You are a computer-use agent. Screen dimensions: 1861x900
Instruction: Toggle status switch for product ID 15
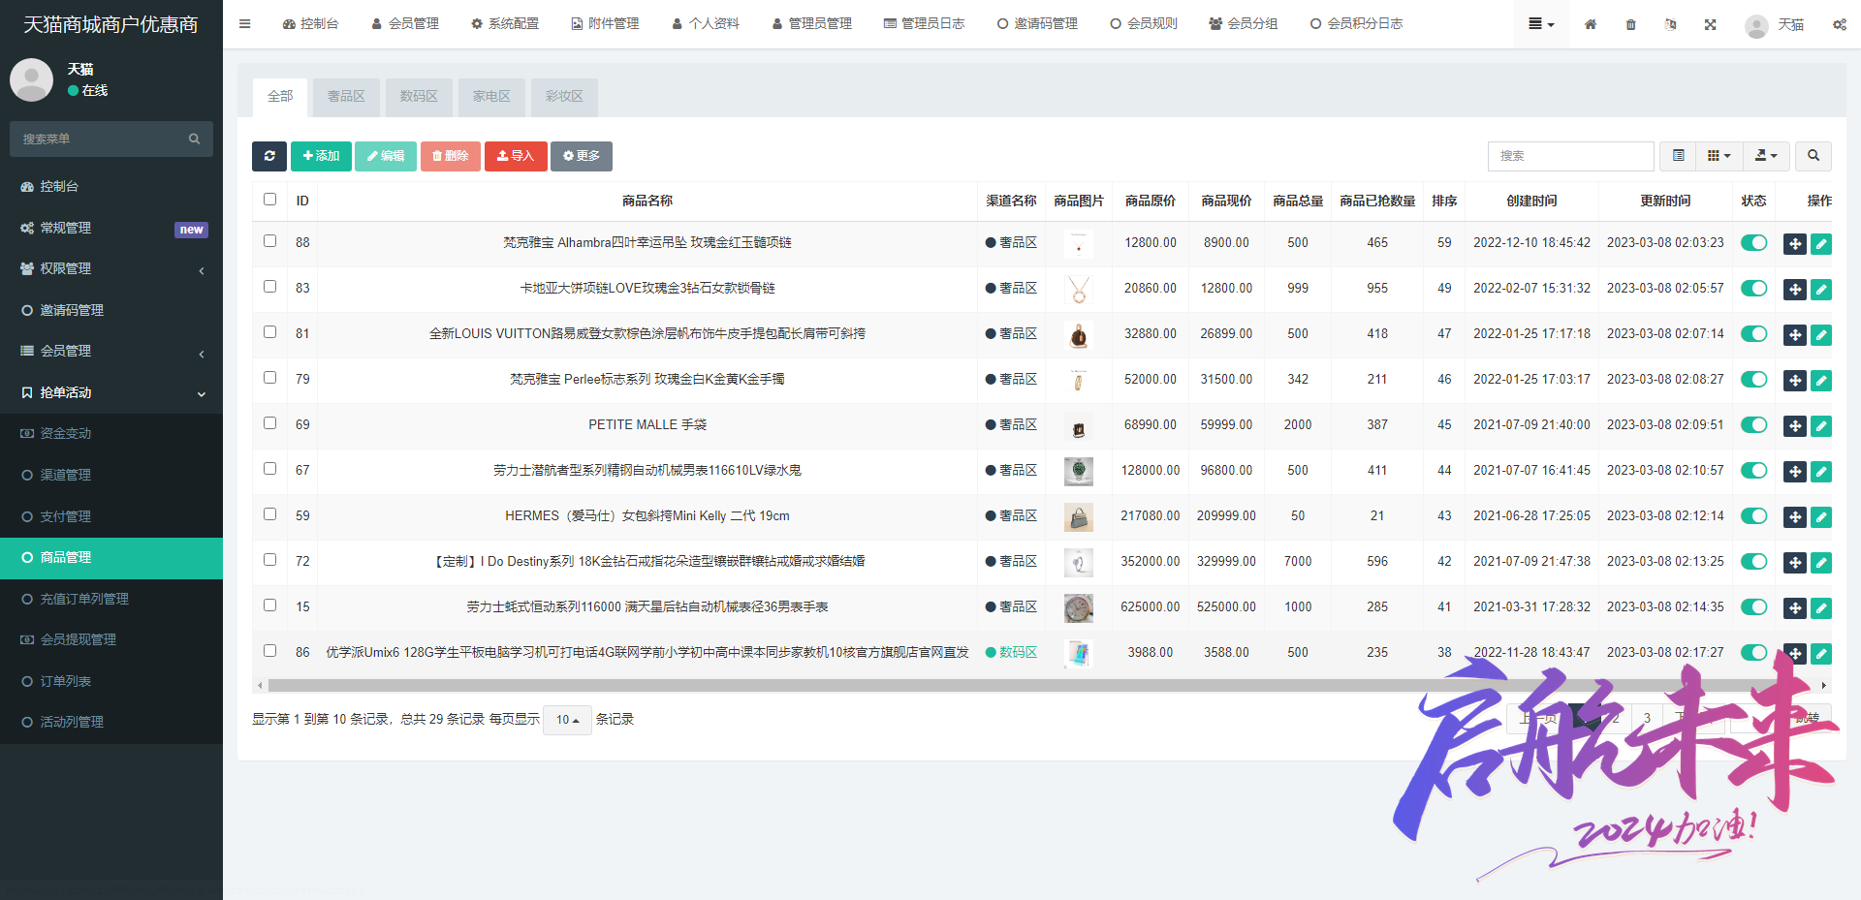(x=1754, y=607)
